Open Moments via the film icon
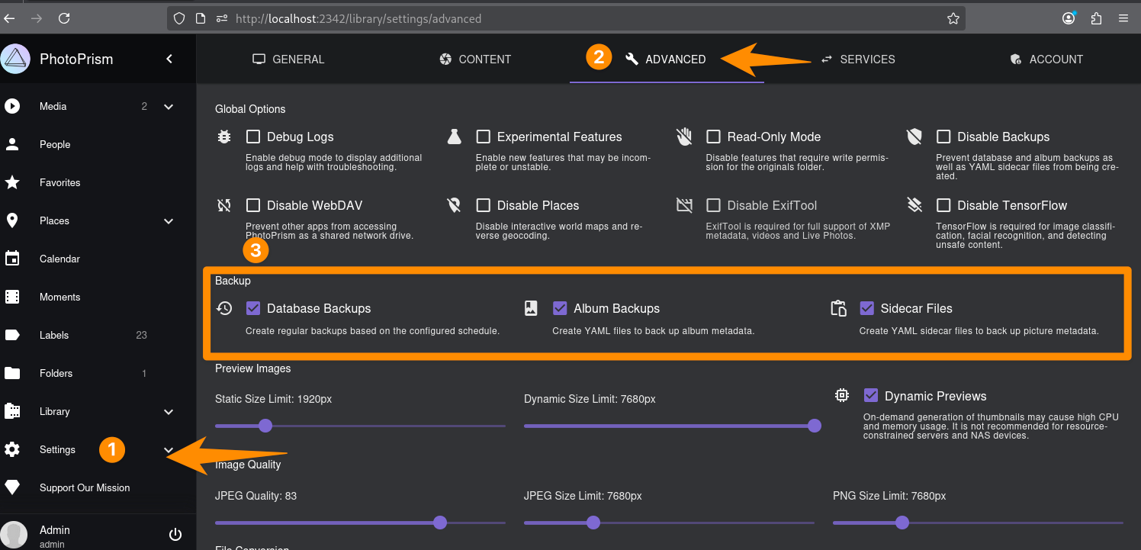This screenshot has width=1141, height=550. (x=12, y=297)
